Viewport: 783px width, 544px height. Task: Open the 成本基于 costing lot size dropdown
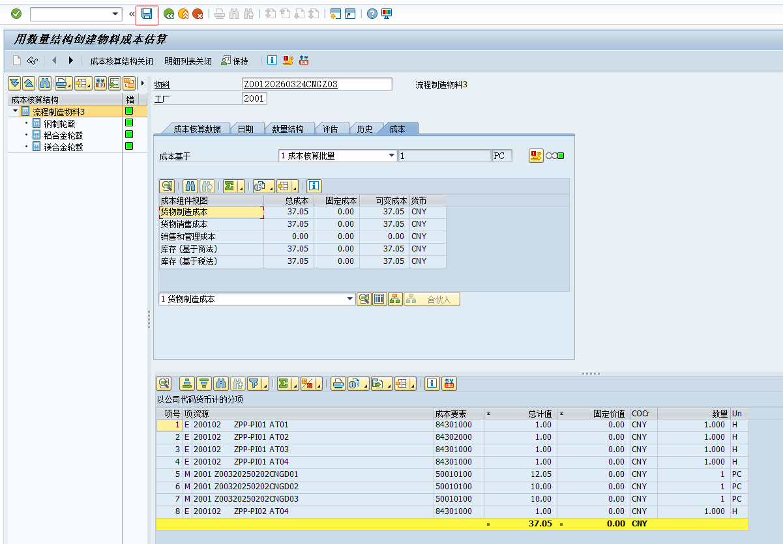click(392, 156)
